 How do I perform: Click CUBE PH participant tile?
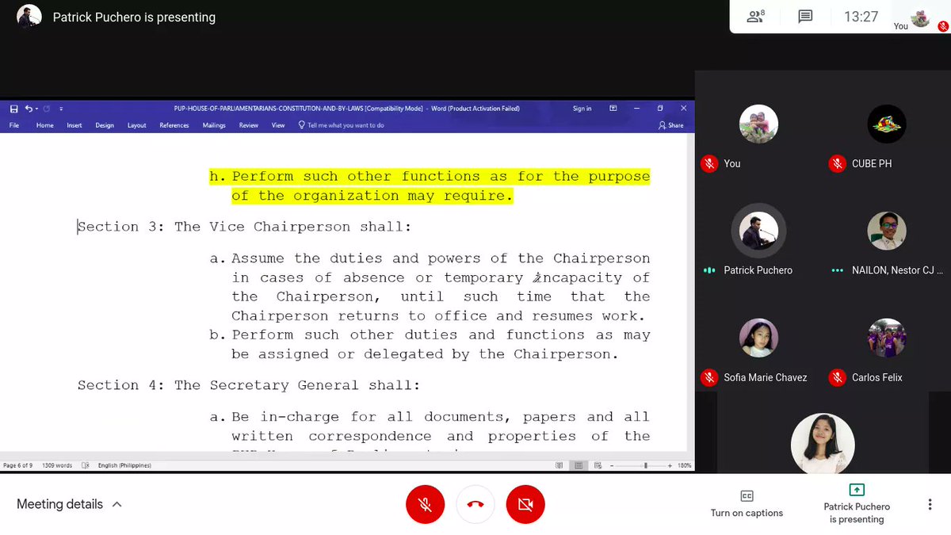[886, 124]
